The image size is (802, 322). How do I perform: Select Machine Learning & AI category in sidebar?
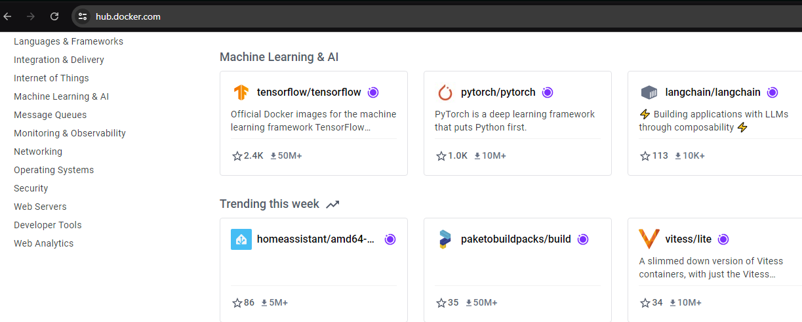tap(61, 96)
